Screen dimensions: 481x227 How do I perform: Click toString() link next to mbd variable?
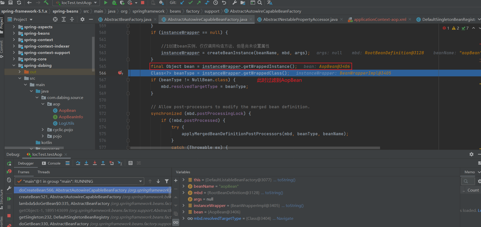(x=274, y=193)
